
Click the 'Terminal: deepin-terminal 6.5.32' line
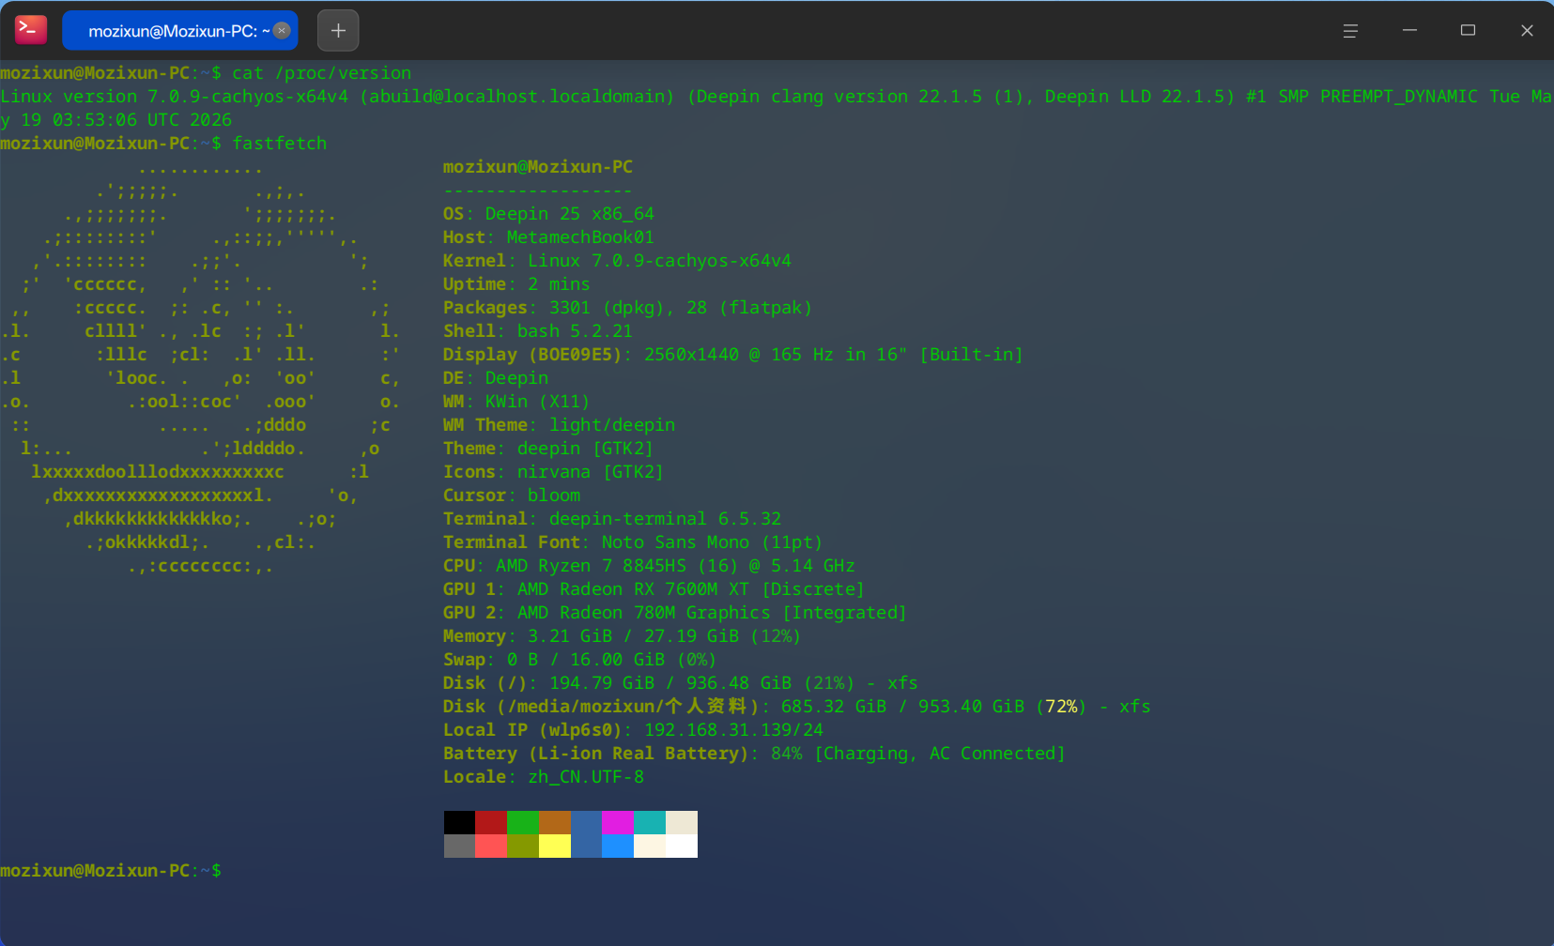[612, 519]
